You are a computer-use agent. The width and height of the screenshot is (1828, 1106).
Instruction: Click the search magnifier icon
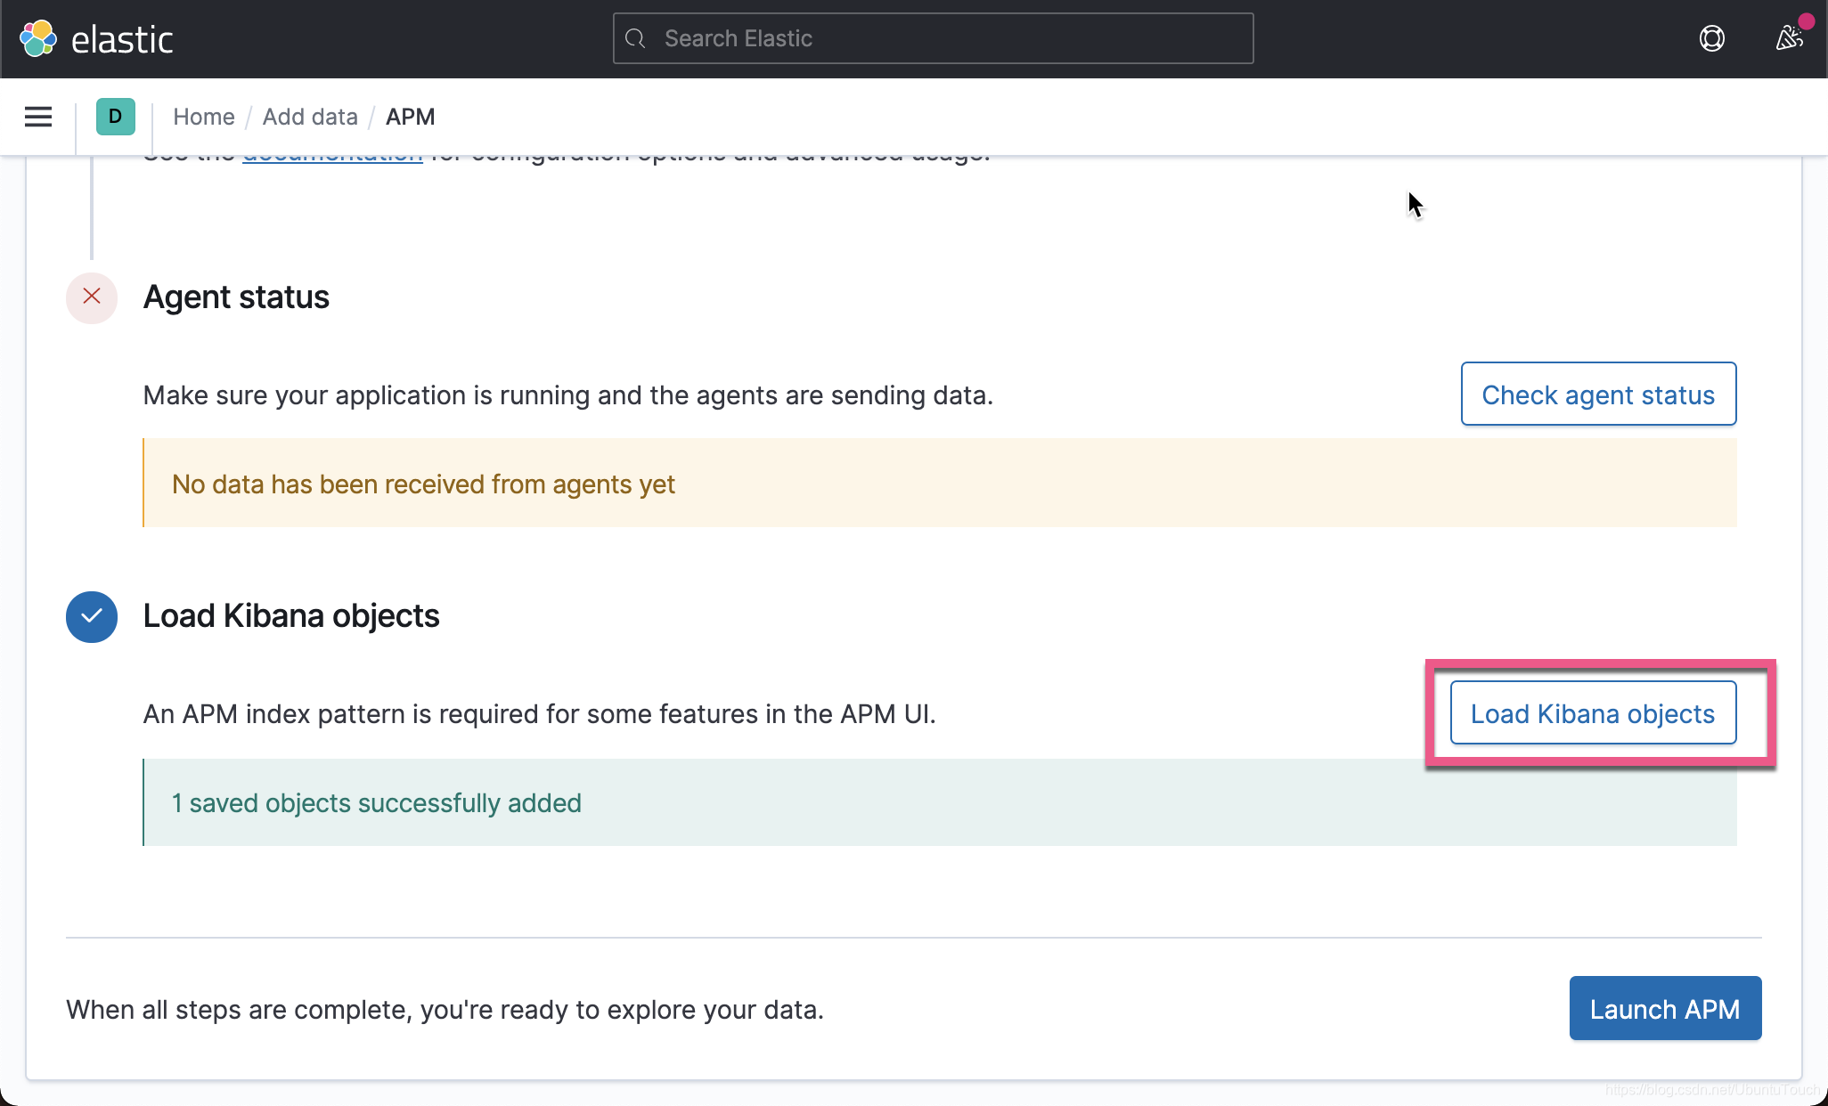pyautogui.click(x=635, y=38)
